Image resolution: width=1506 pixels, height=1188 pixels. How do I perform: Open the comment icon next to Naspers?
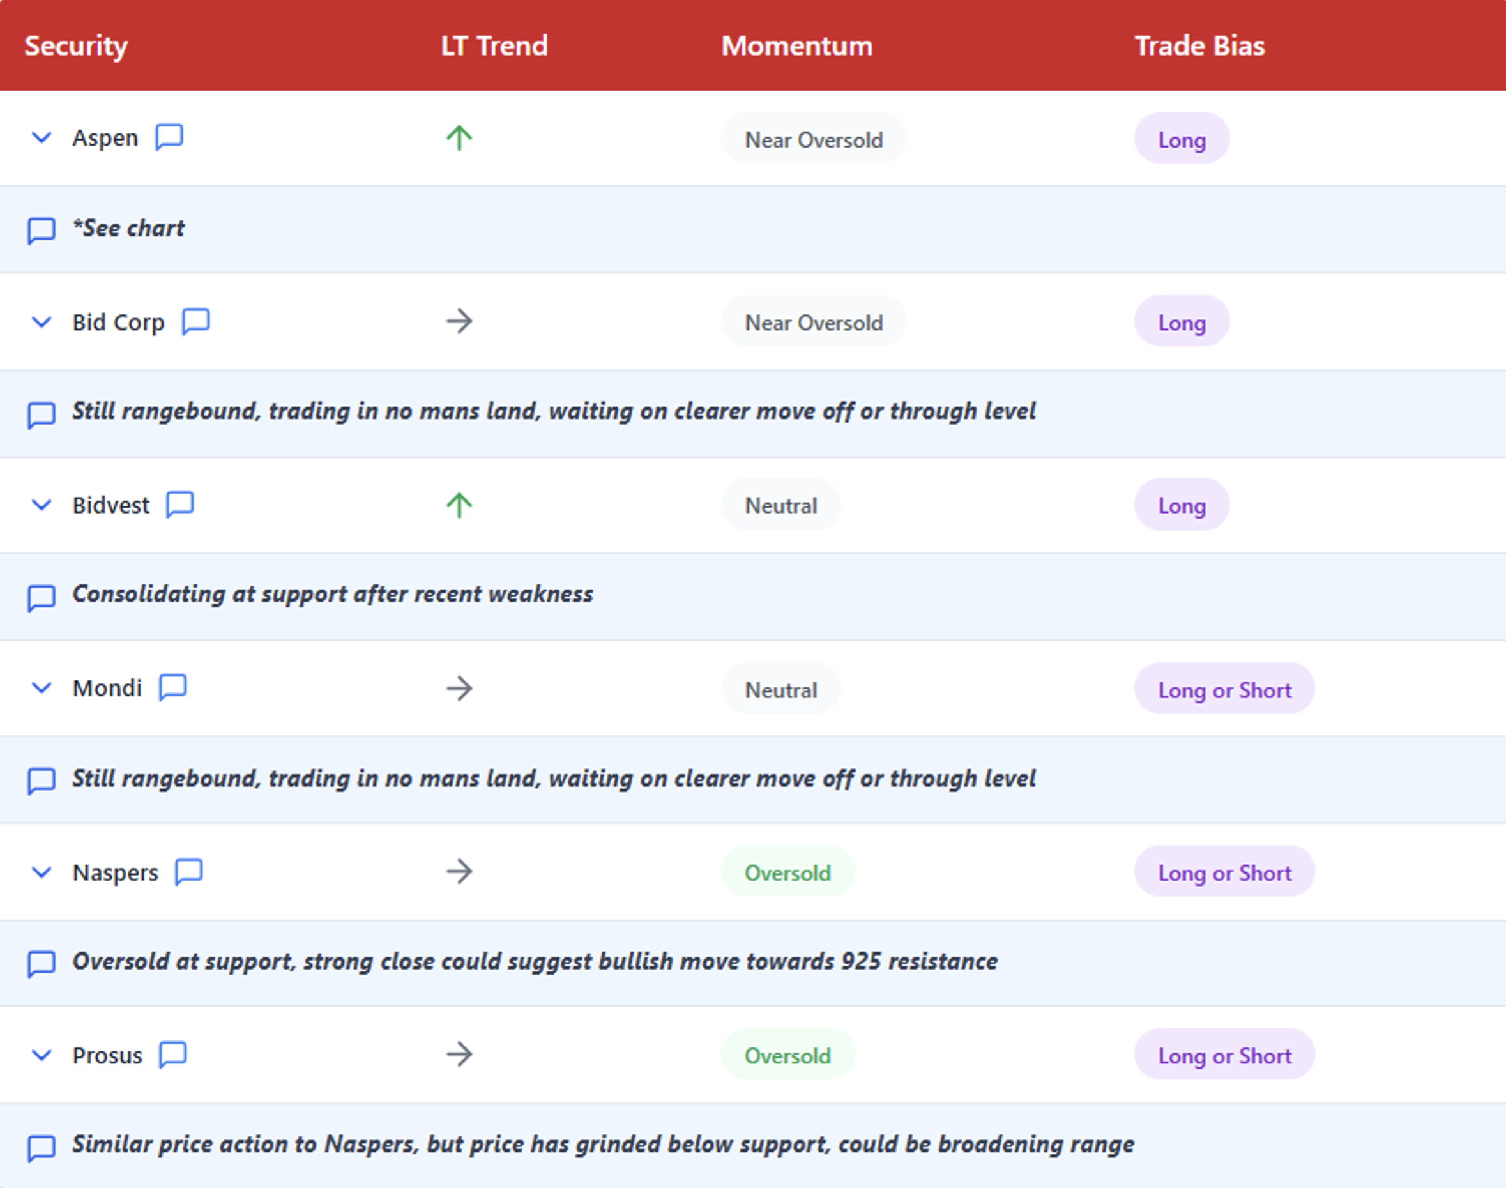[188, 871]
